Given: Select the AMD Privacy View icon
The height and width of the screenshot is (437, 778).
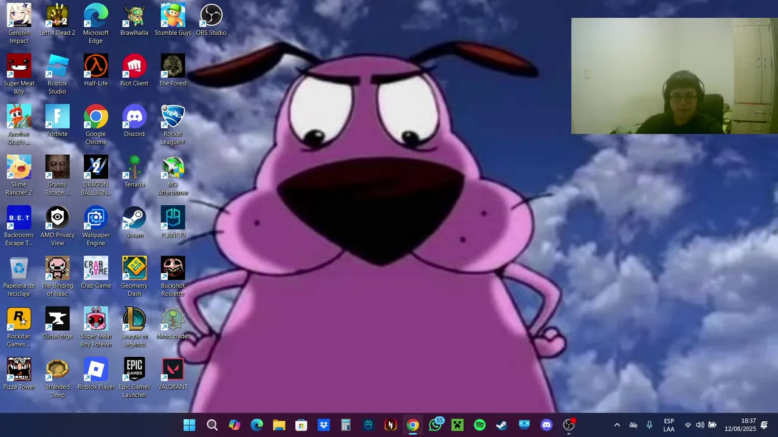Looking at the screenshot, I should 57,226.
